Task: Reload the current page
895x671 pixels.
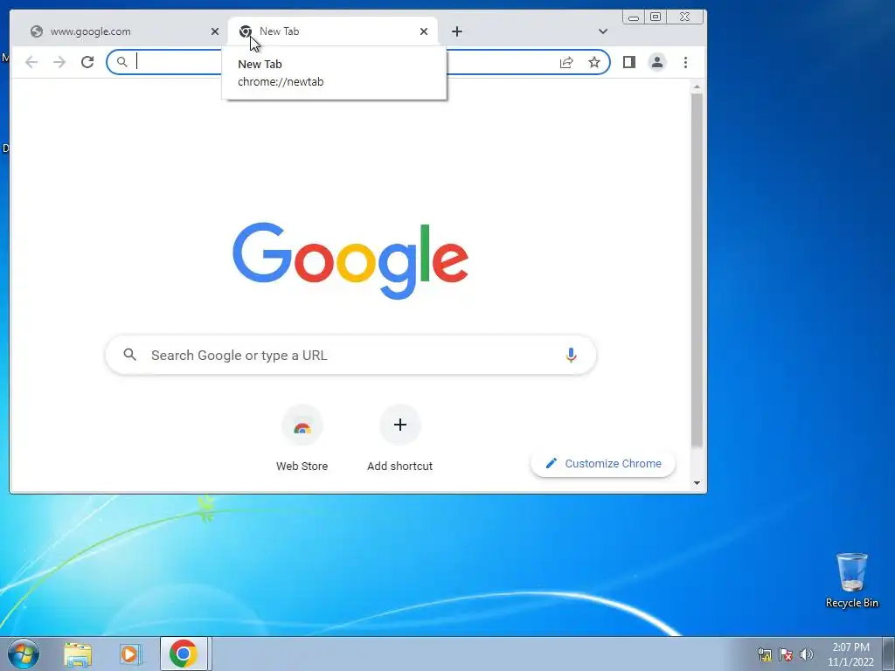Action: (87, 62)
